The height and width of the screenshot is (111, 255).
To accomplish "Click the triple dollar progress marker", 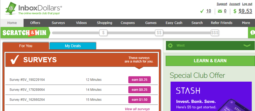I will click(215, 33).
